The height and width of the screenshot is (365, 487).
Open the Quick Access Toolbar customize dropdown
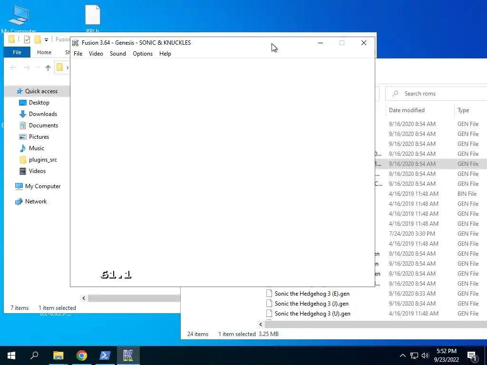46,39
